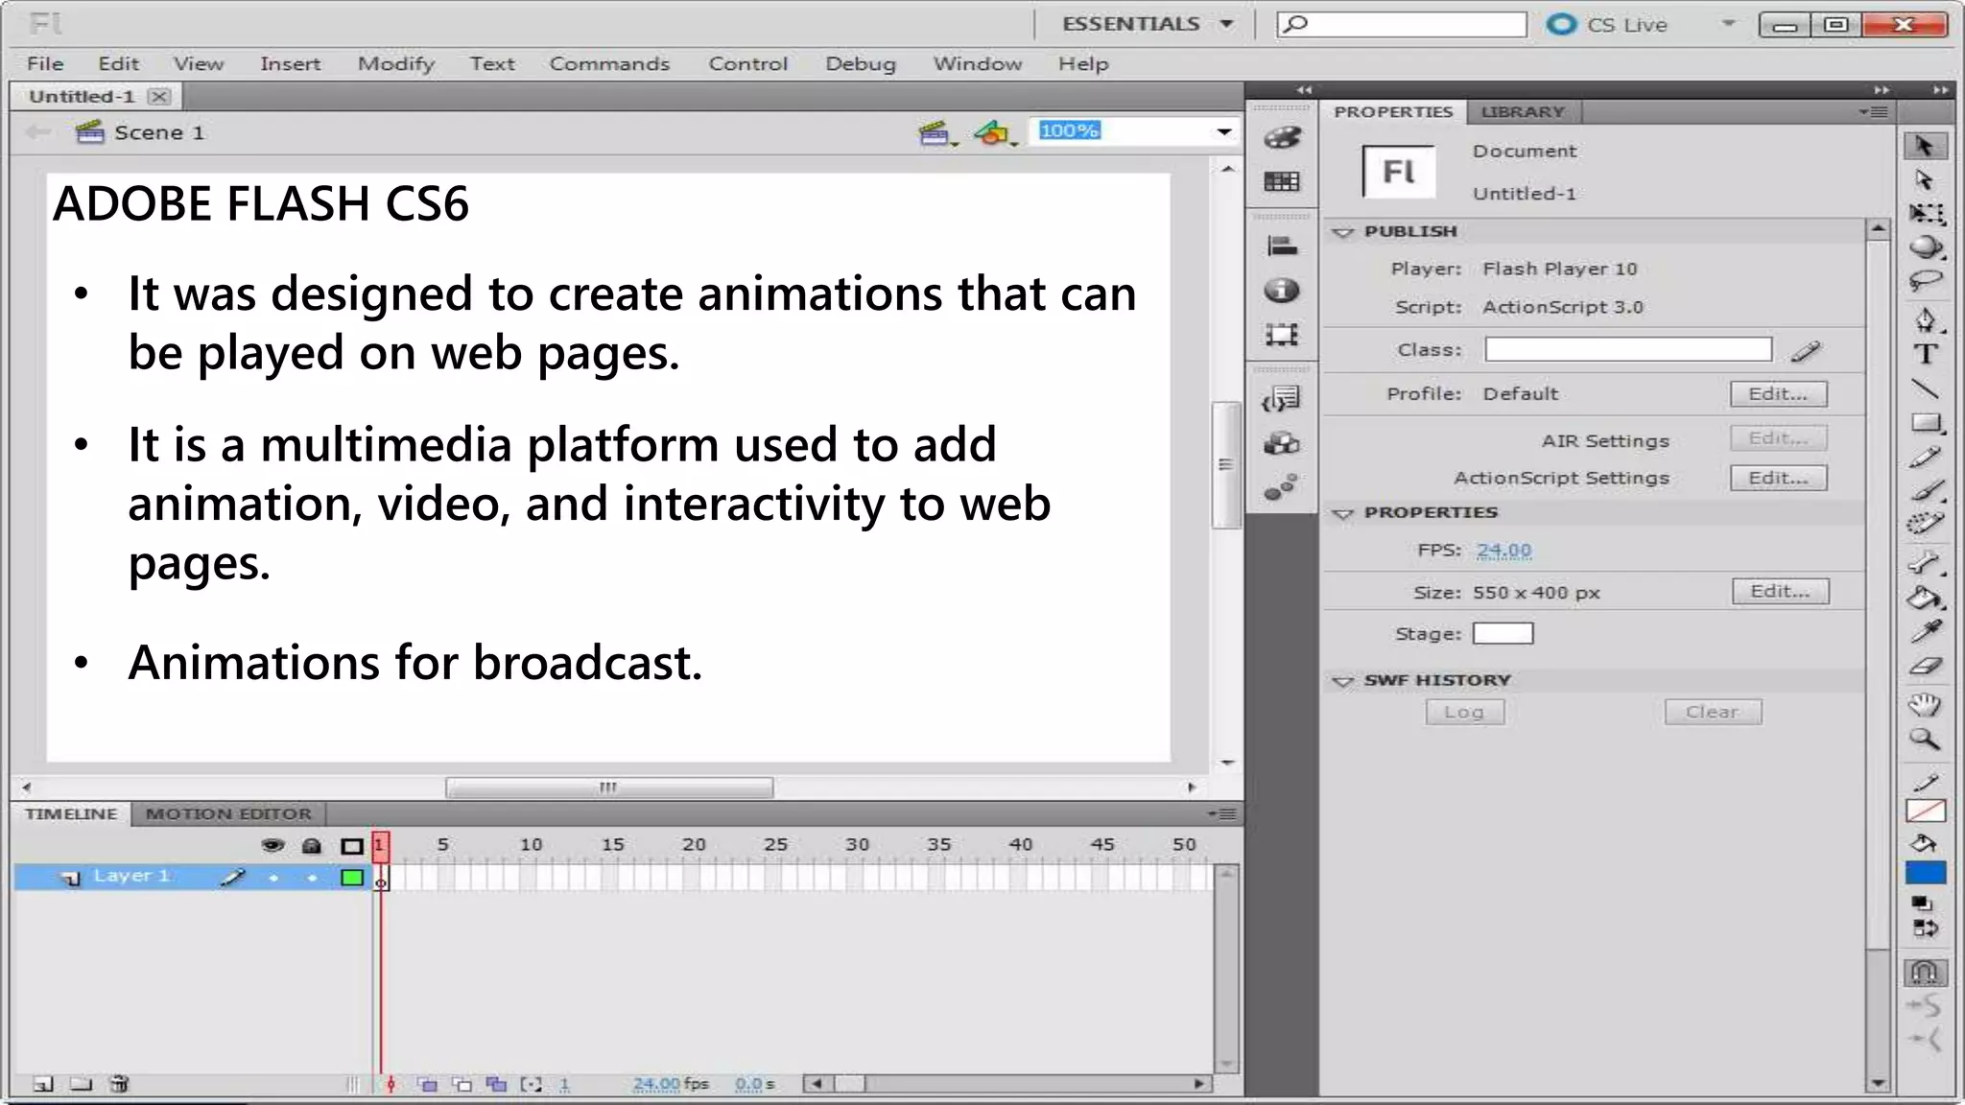Viewport: 1965px width, 1105px height.
Task: Click the Swap Colors icon
Action: (1926, 928)
